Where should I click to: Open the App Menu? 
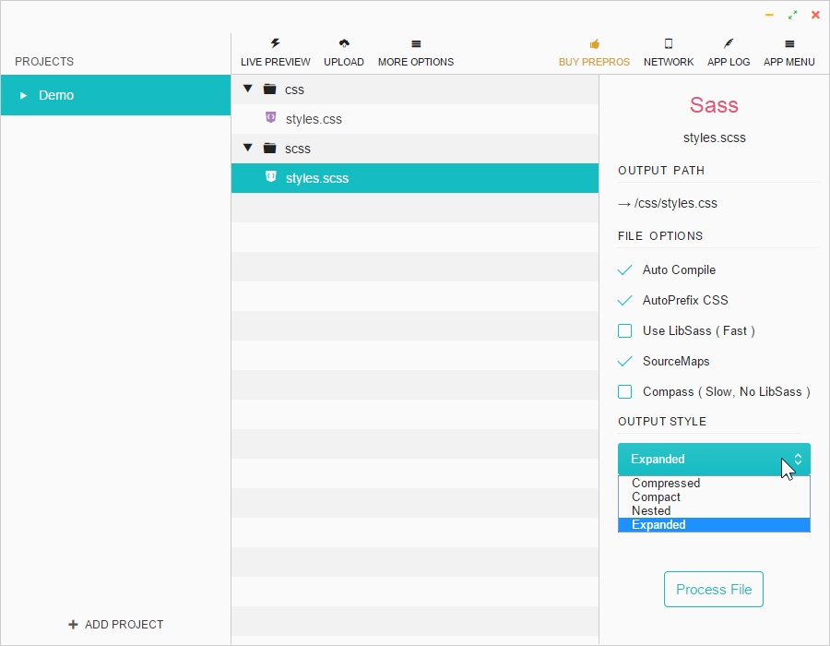(x=789, y=51)
